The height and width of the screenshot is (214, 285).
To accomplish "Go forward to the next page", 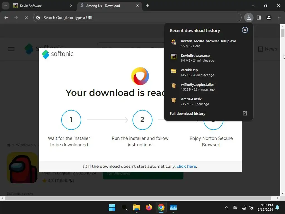I will (16, 18).
